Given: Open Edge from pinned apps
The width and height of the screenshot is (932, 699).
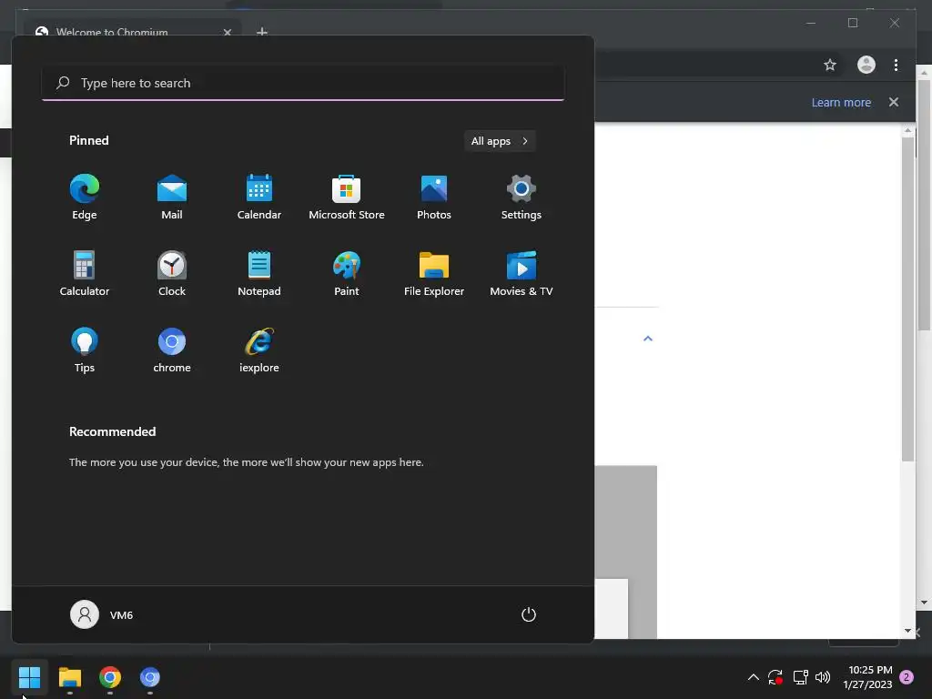Looking at the screenshot, I should point(85,198).
